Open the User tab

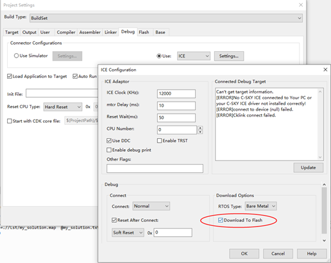45,33
